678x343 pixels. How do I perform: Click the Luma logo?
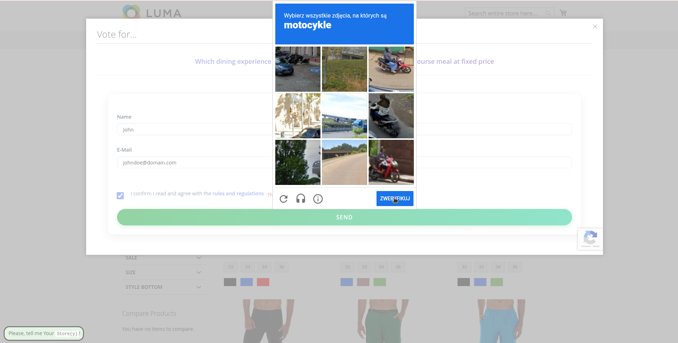pos(152,12)
